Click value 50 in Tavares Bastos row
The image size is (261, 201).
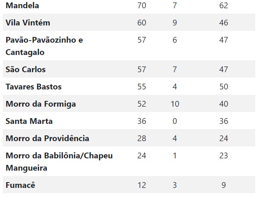pos(224,87)
